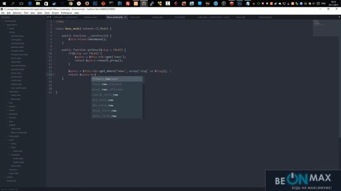Open File Explorer from the taskbar
Viewport: 341px width, 191px height.
point(38,4)
